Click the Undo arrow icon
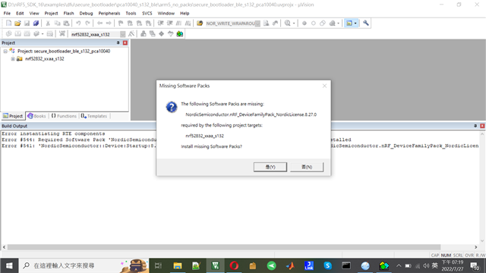486x273 pixels. tap(78, 24)
